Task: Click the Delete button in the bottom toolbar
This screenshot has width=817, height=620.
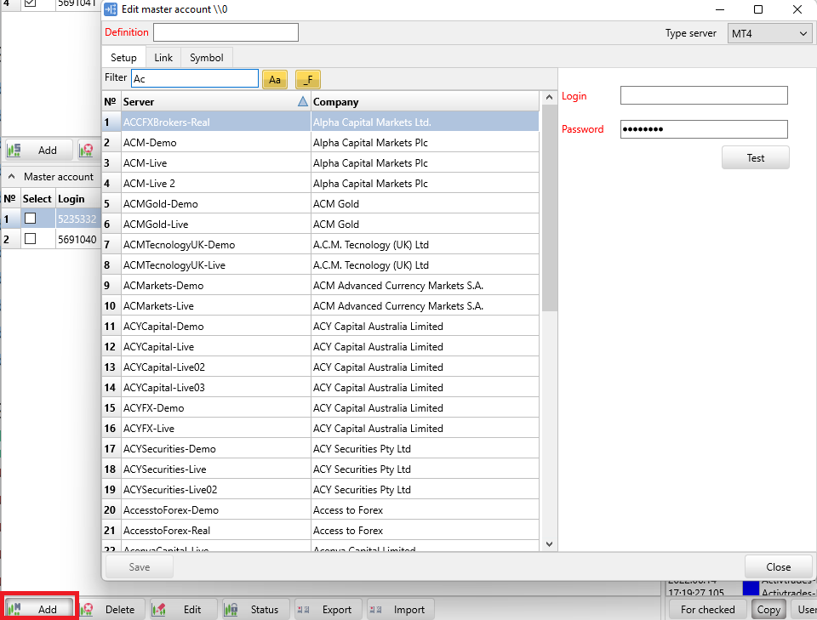Action: tap(111, 609)
